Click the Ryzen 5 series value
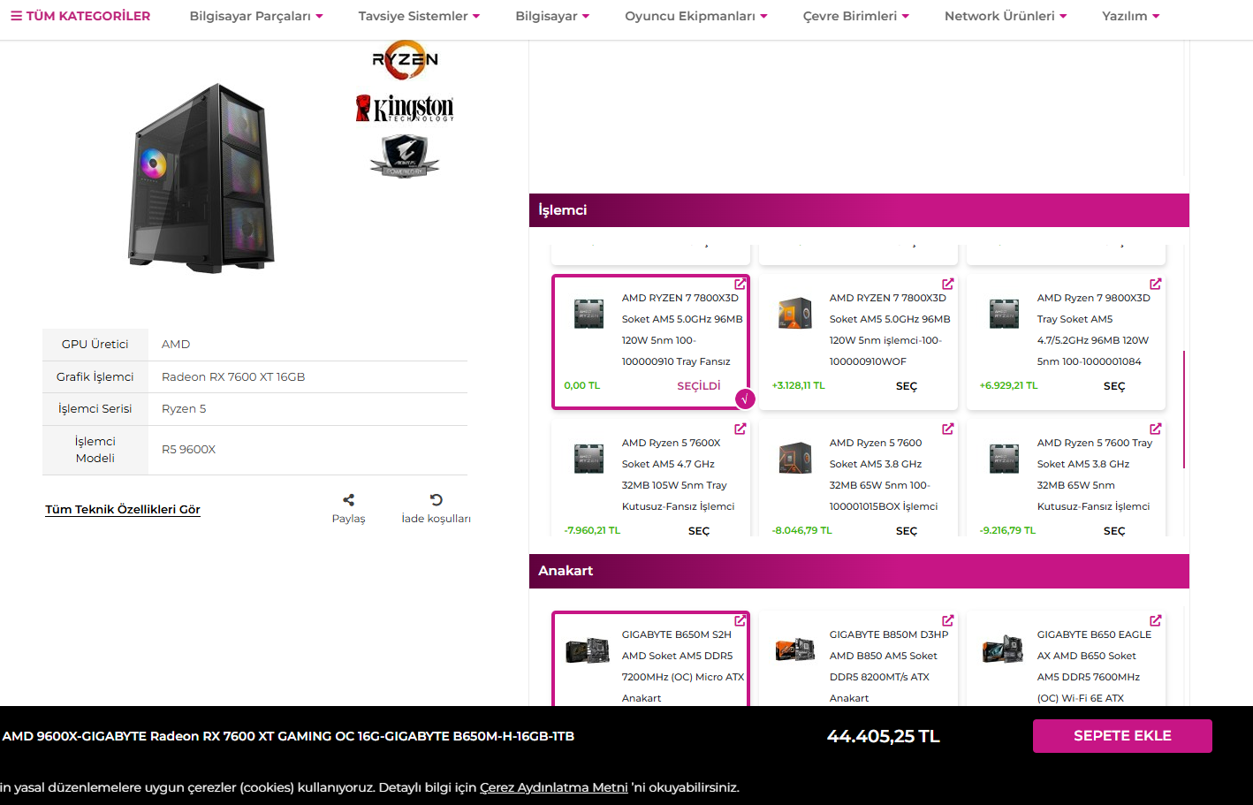Screen dimensions: 1253x805 tap(184, 409)
